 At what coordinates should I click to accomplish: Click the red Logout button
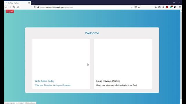coord(10,11)
